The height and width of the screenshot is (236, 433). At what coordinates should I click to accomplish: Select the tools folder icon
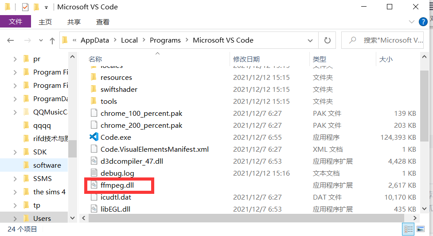pos(94,101)
